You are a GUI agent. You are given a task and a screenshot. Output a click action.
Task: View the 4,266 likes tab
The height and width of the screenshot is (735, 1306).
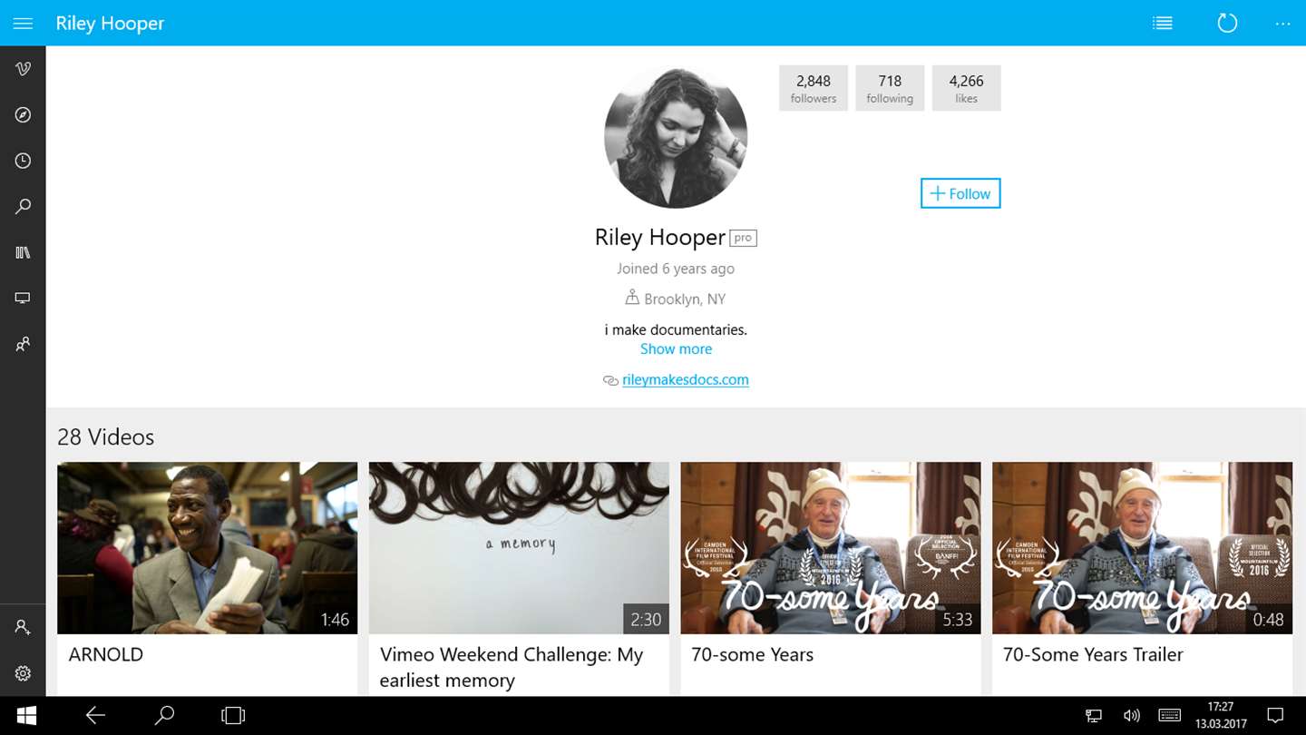tap(966, 88)
